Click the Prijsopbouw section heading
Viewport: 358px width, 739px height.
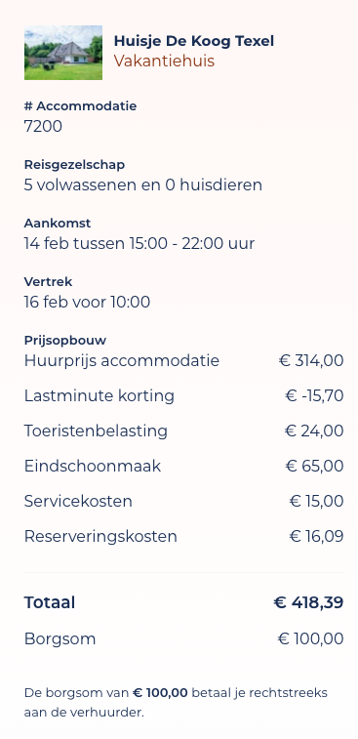[65, 340]
